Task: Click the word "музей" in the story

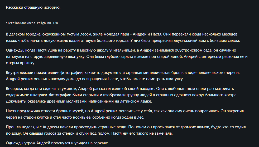Action: coord(78,111)
